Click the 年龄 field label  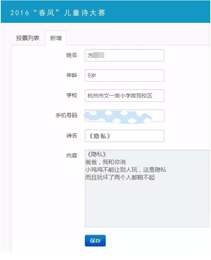(x=72, y=75)
